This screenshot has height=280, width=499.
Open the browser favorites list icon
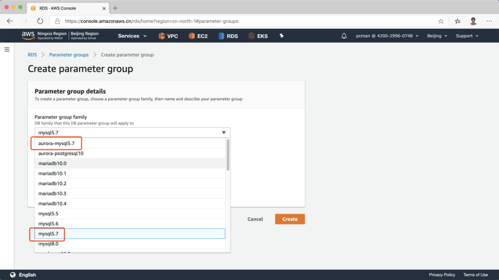[x=458, y=21]
